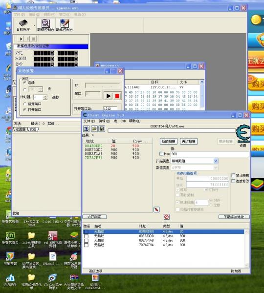Click the 新的扫描 new scan button

[x=168, y=141]
